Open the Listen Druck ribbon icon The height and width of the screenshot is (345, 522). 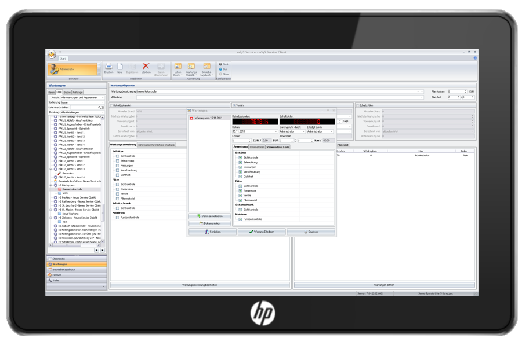(x=177, y=67)
